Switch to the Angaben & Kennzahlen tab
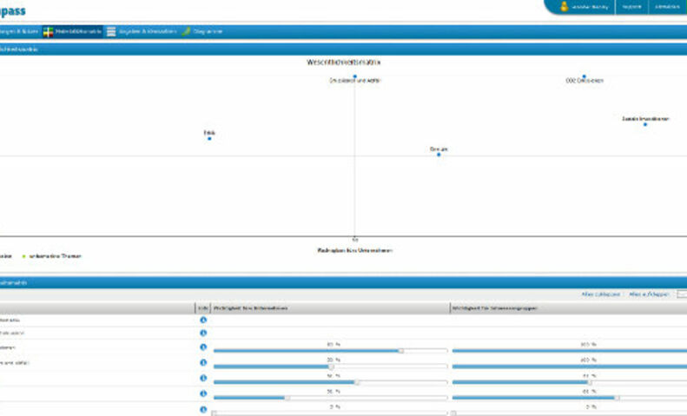This screenshot has height=416, width=687. tap(142, 31)
